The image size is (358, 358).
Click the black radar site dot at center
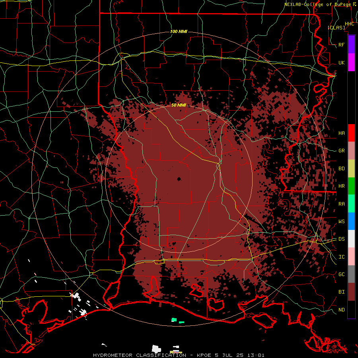point(179,179)
